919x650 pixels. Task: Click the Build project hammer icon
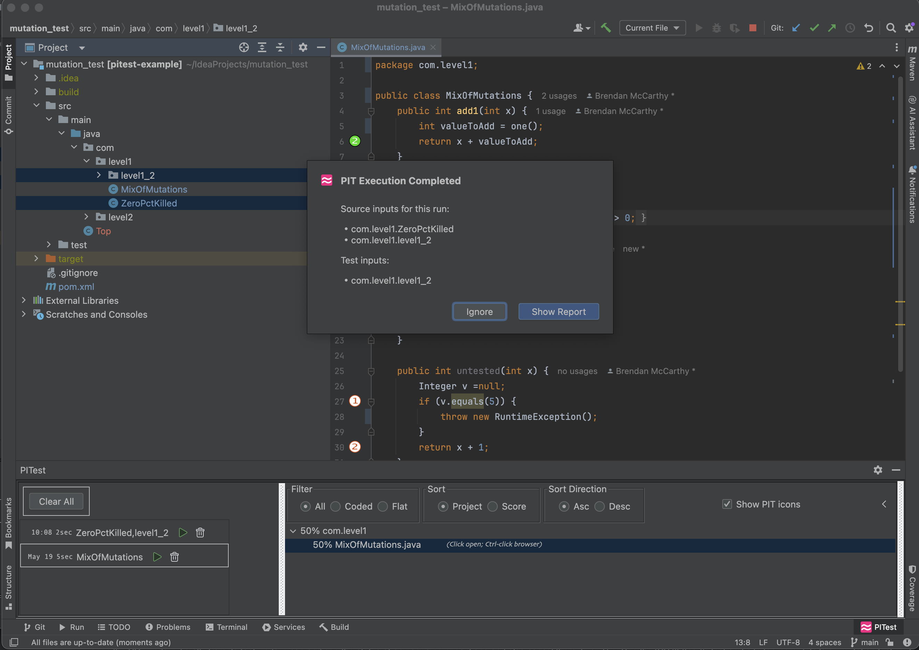click(605, 27)
